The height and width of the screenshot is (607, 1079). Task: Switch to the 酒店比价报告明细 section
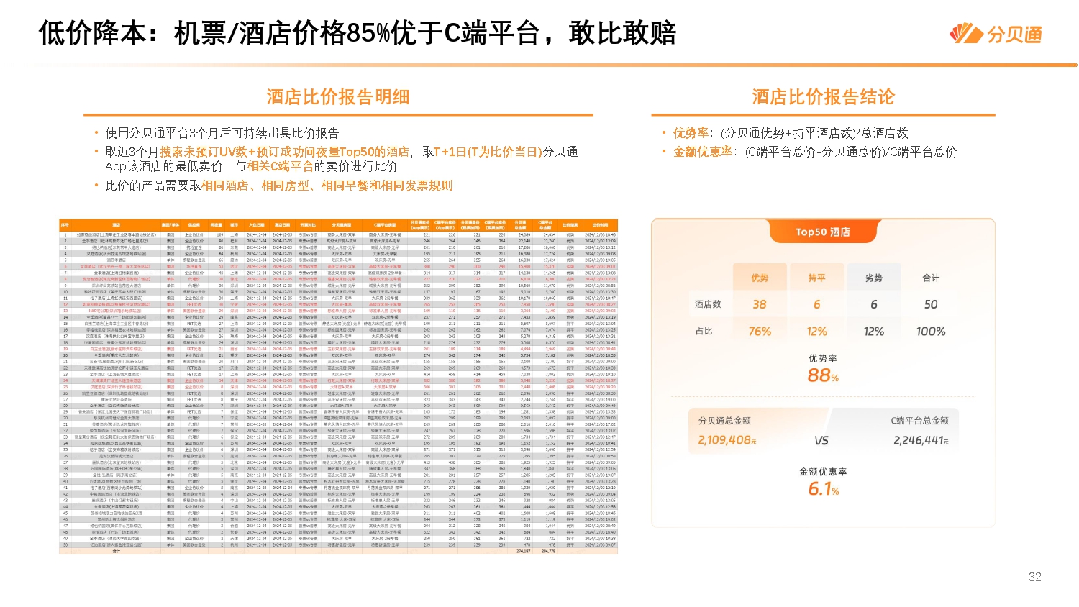coord(338,96)
